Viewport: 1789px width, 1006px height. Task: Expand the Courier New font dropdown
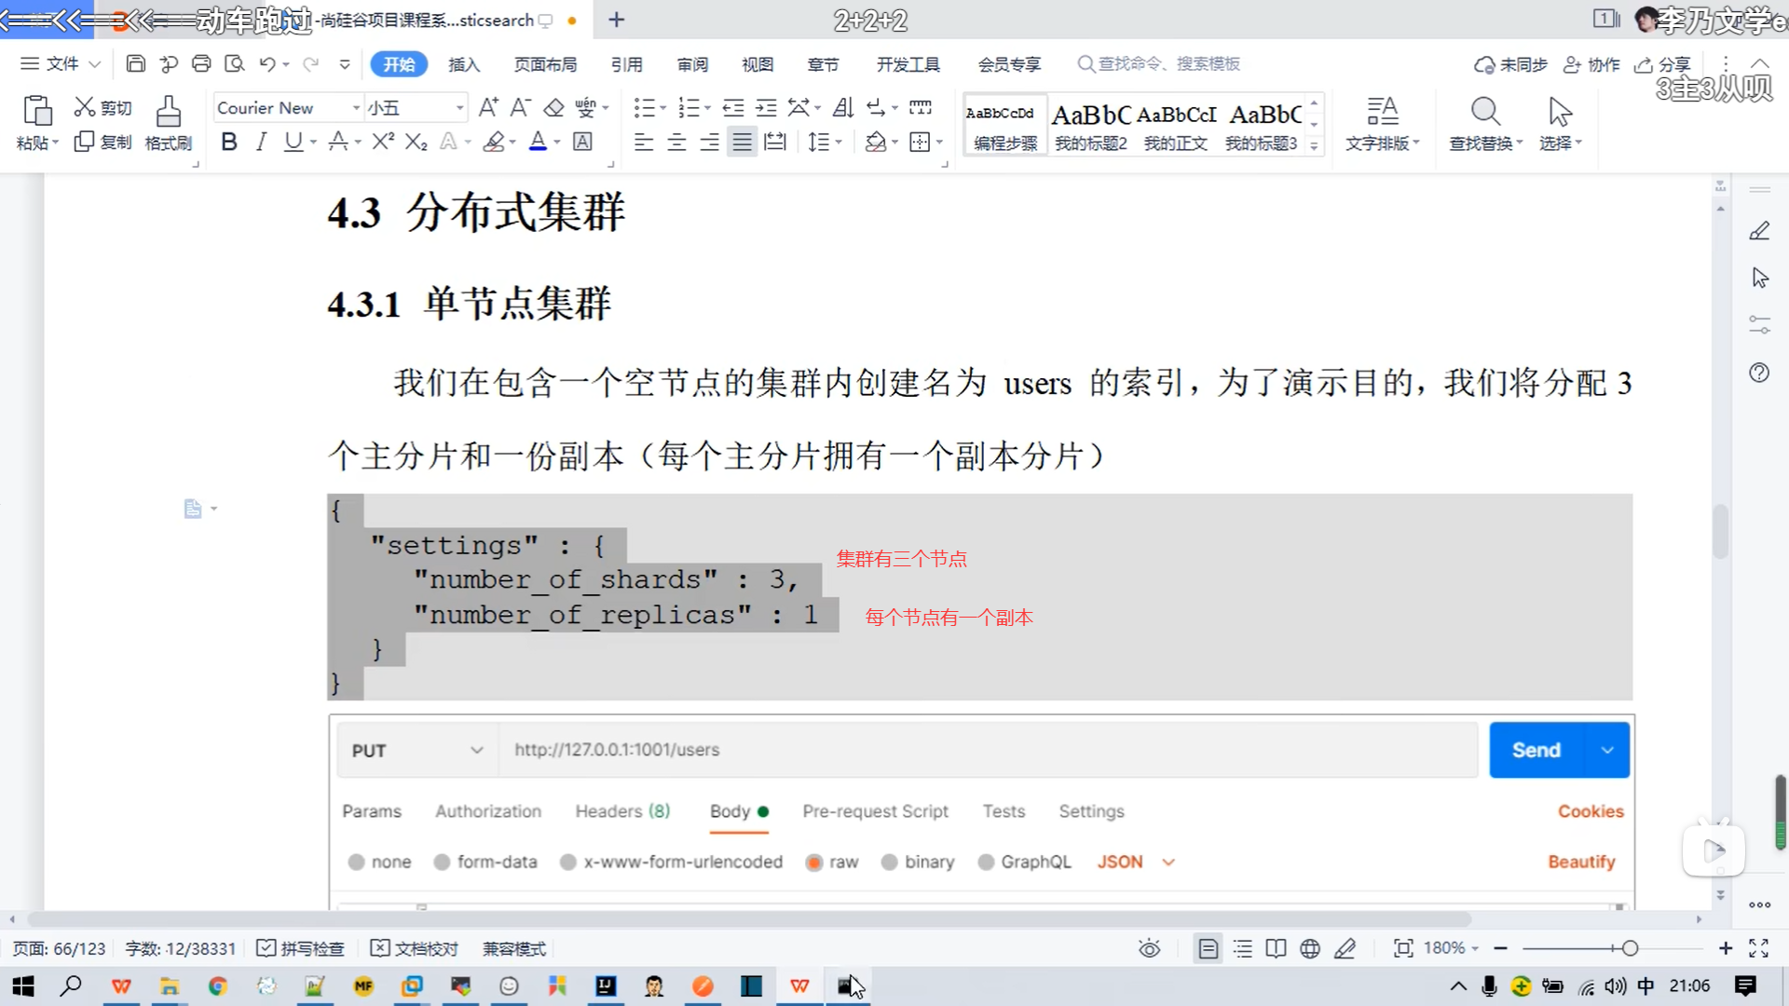356,108
